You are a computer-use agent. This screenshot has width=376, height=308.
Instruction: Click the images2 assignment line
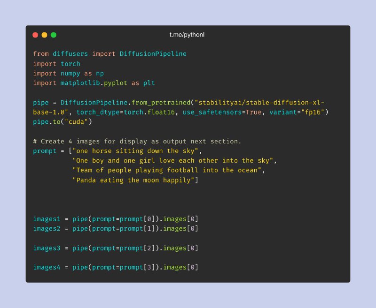tap(116, 229)
